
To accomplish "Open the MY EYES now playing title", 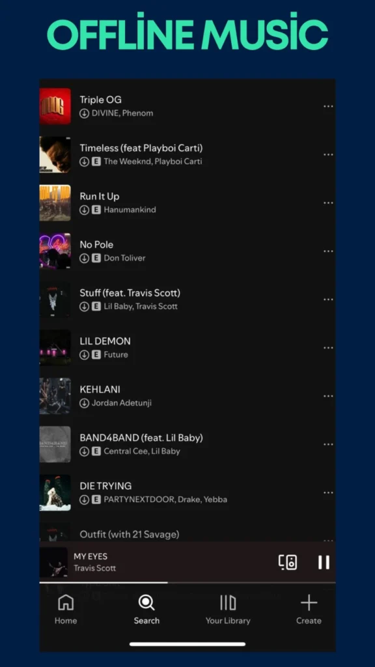I will (x=90, y=556).
